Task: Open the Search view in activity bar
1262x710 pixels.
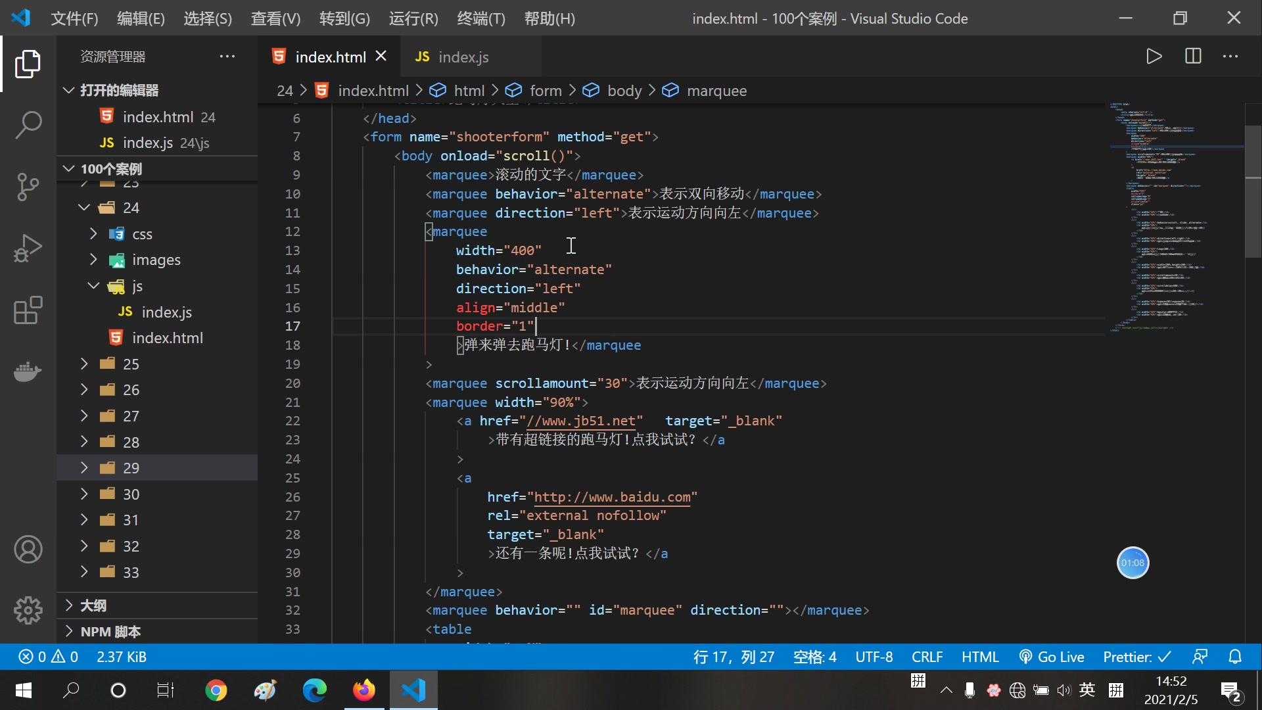Action: (x=28, y=125)
